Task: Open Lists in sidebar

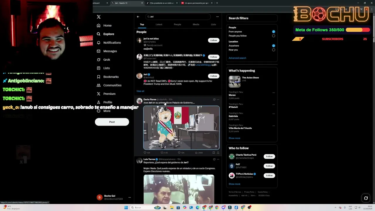Action: click(103, 68)
